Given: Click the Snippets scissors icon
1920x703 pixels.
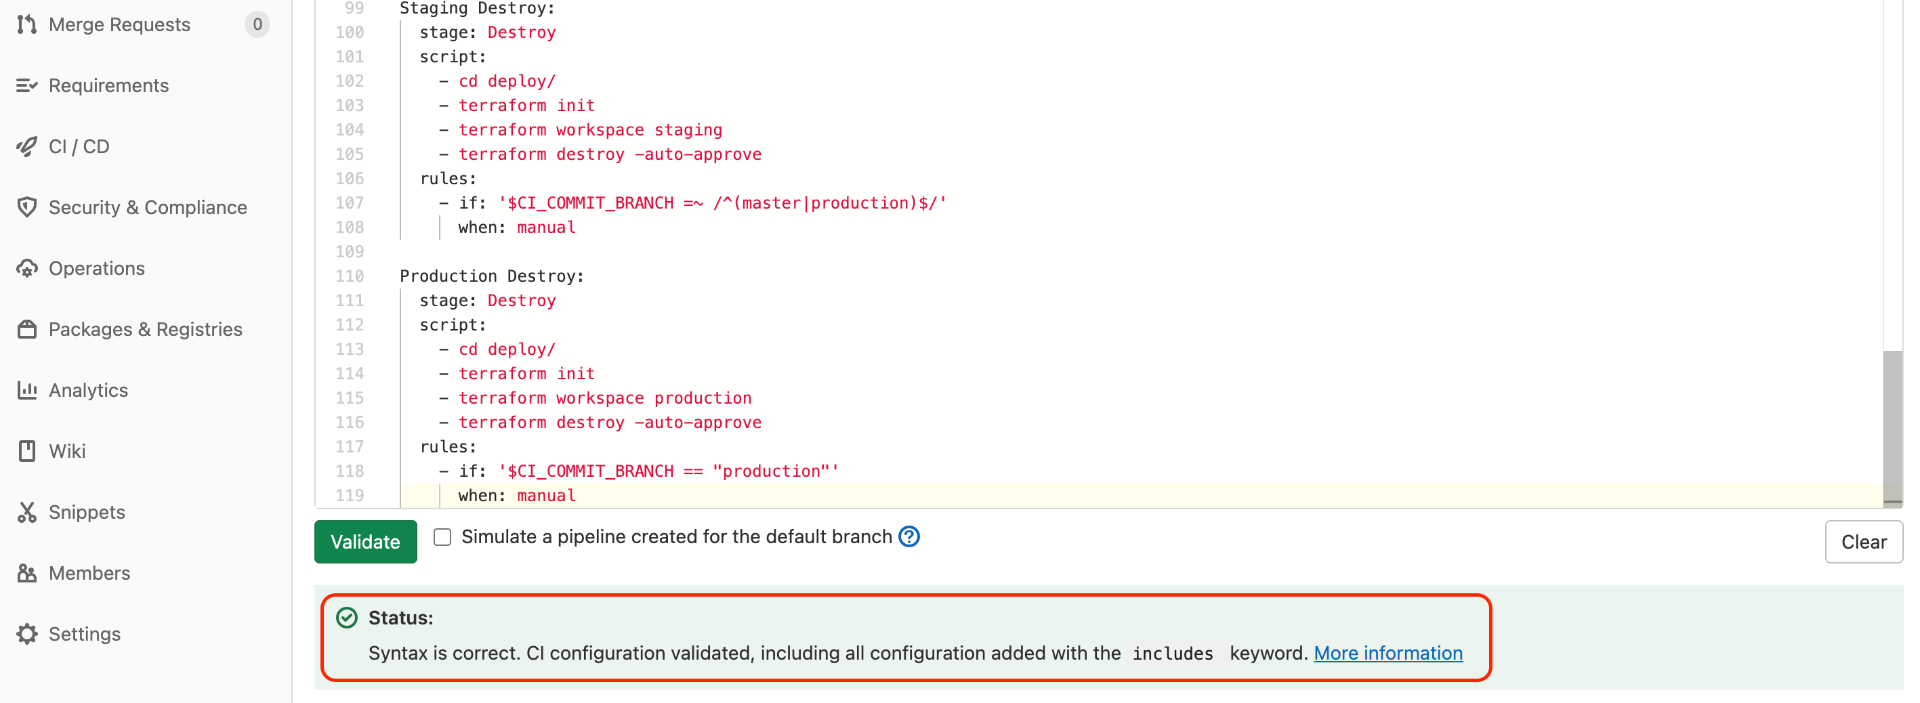Looking at the screenshot, I should [x=27, y=513].
